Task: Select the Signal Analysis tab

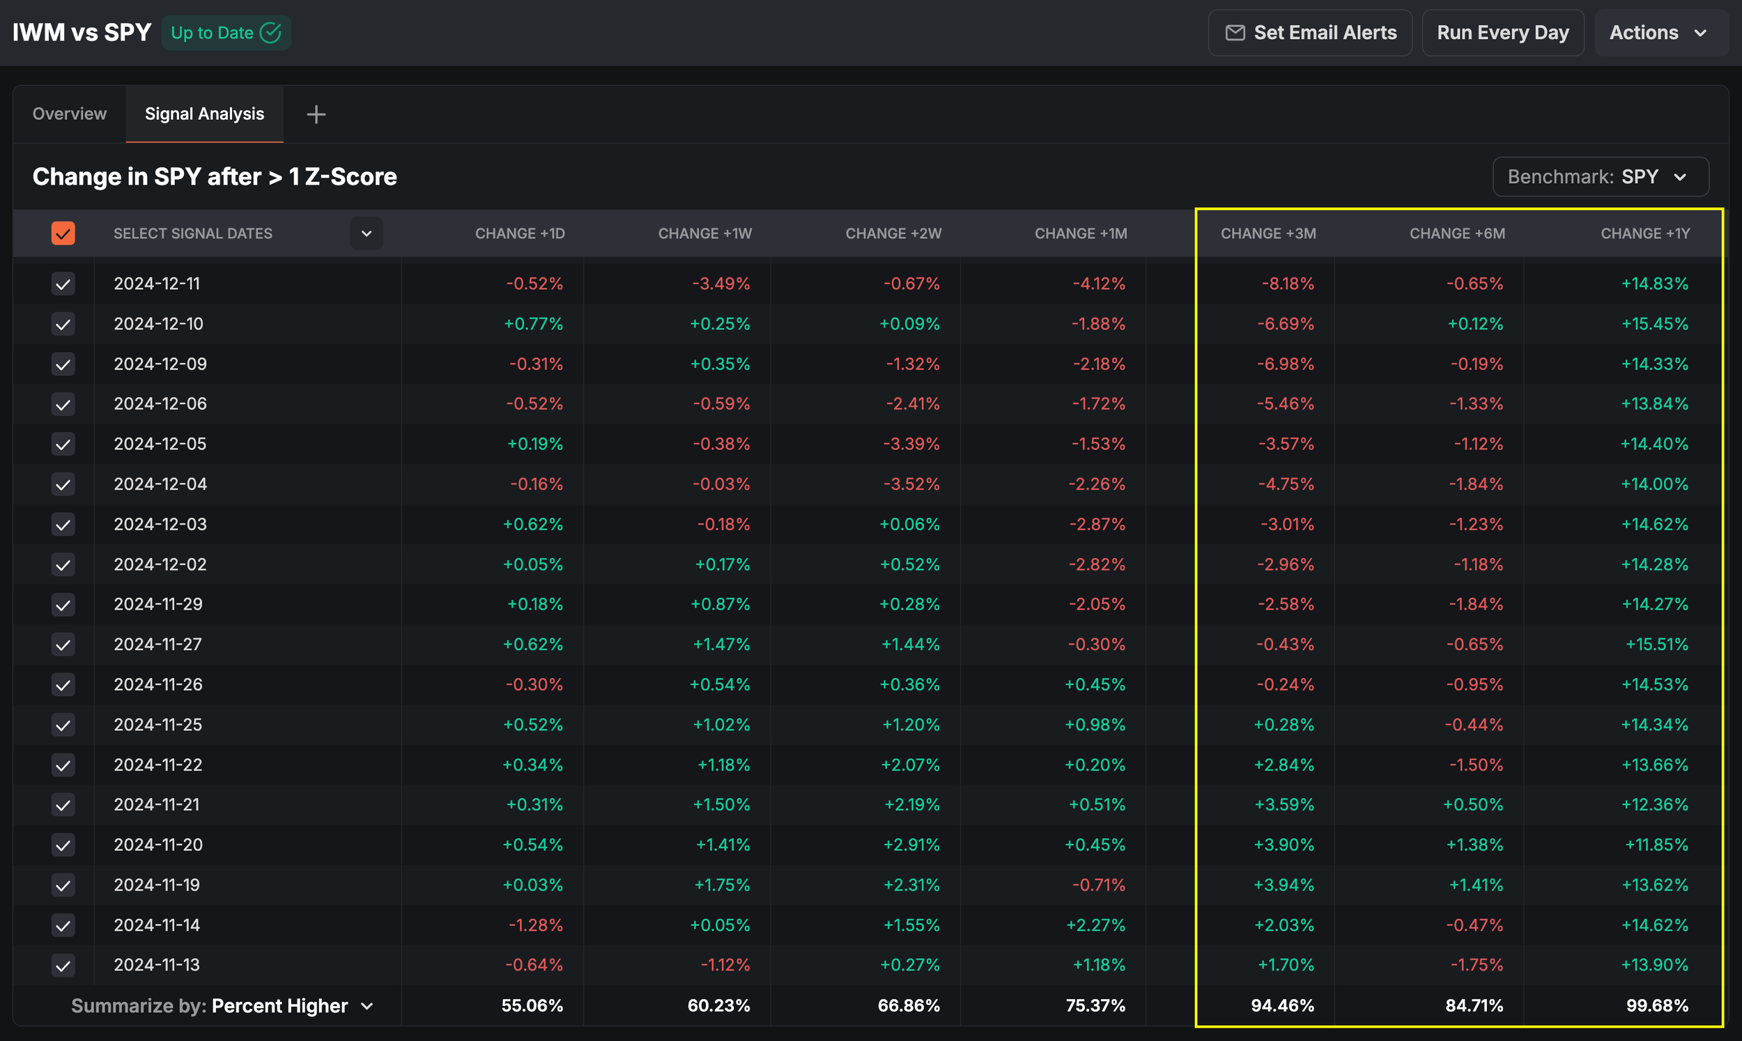Action: coord(204,114)
